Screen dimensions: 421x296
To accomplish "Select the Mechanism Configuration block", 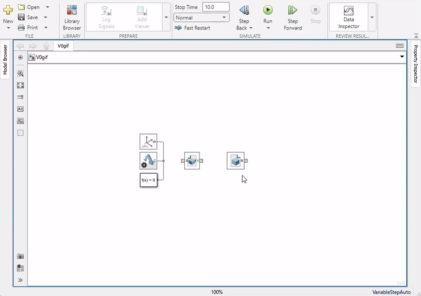I will tap(148, 161).
